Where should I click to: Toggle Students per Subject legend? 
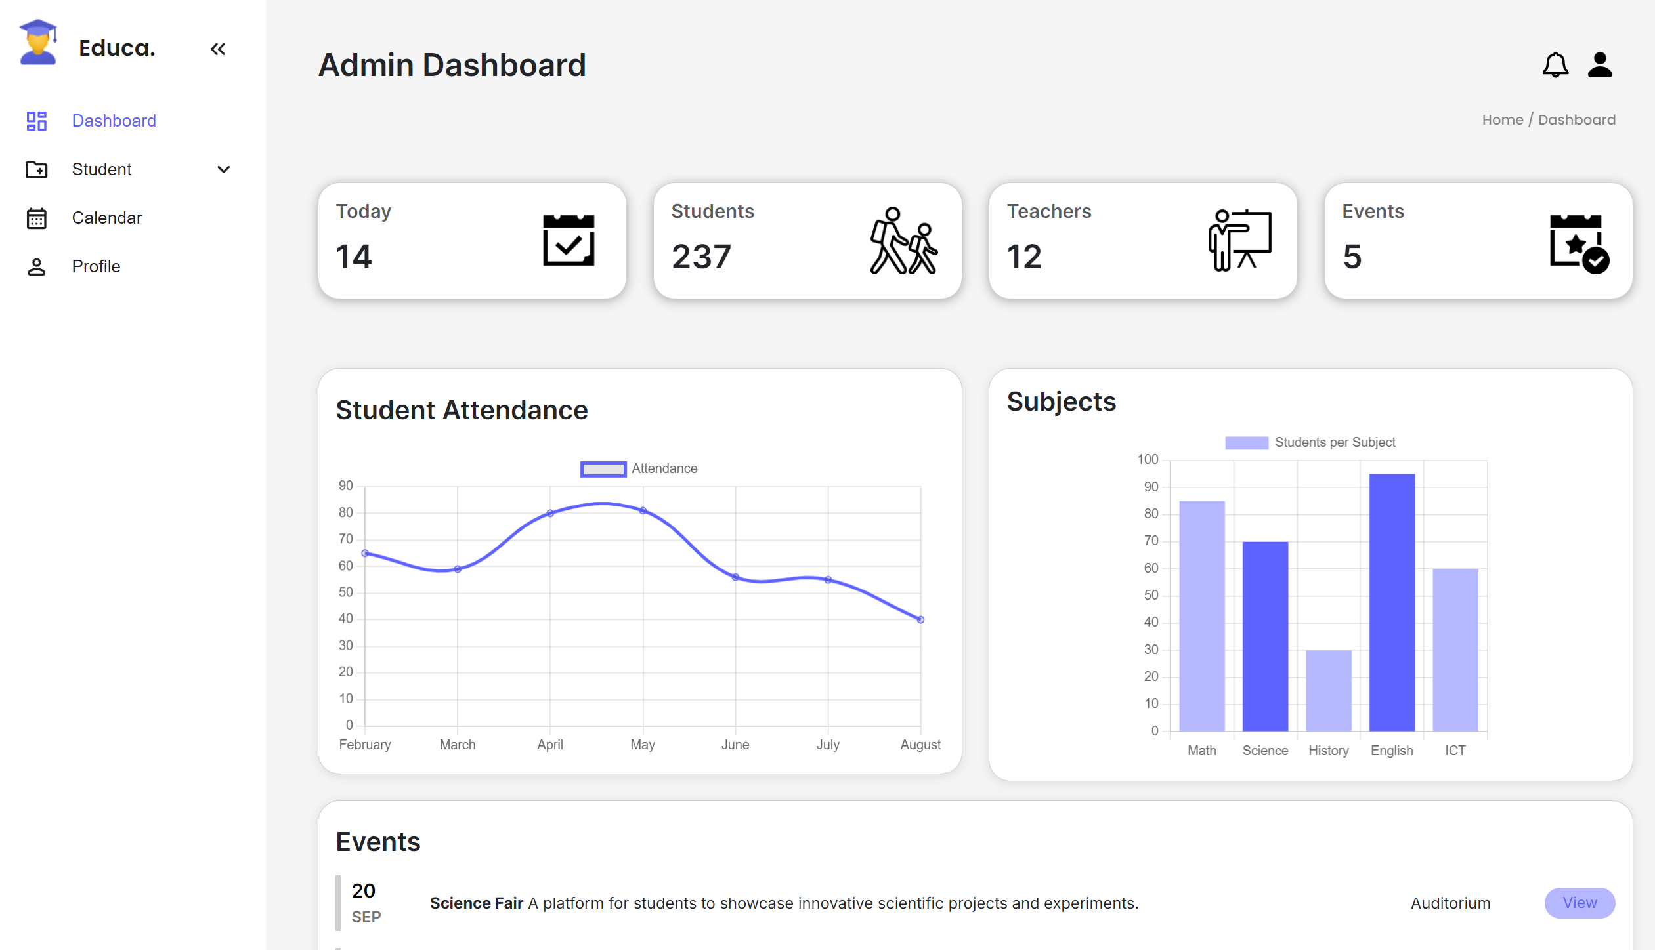tap(1245, 443)
